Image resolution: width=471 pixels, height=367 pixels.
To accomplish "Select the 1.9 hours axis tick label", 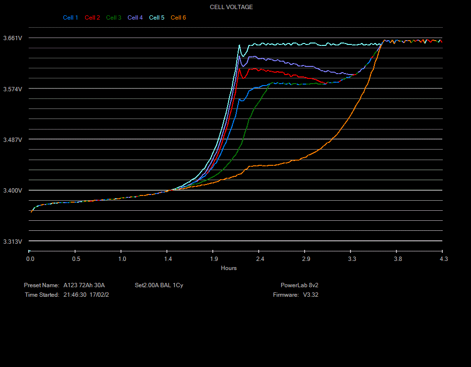I will coord(214,259).
